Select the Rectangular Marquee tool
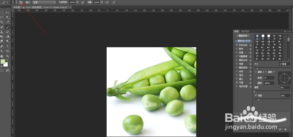 (2, 13)
